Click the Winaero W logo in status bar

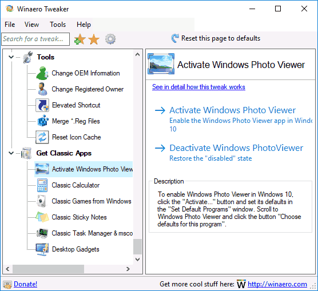pyautogui.click(x=241, y=284)
